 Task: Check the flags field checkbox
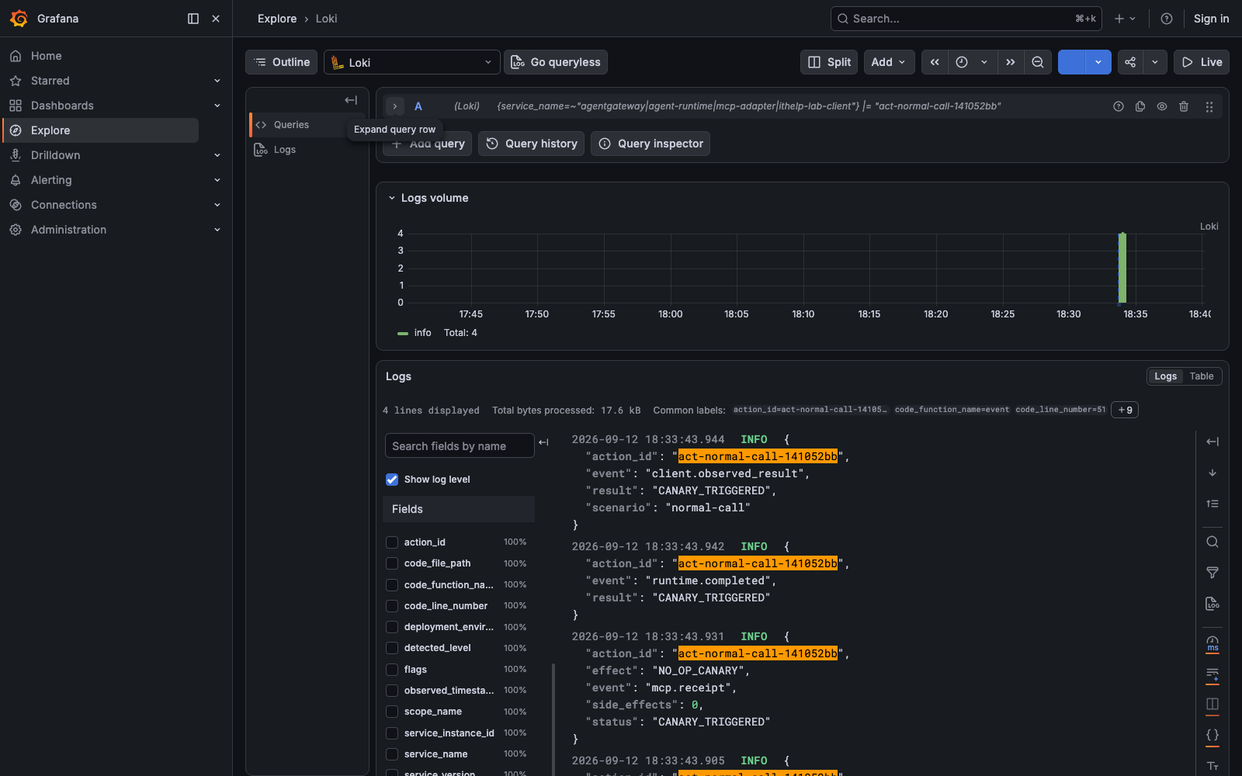392,670
